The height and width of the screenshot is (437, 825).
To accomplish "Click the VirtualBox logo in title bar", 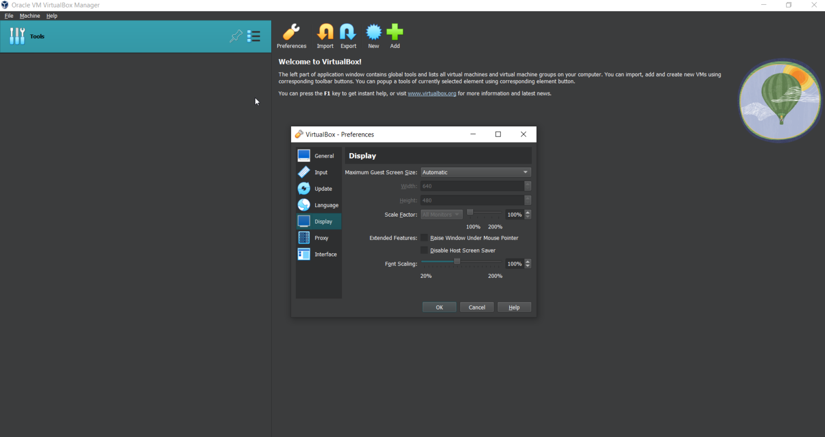I will coord(5,5).
